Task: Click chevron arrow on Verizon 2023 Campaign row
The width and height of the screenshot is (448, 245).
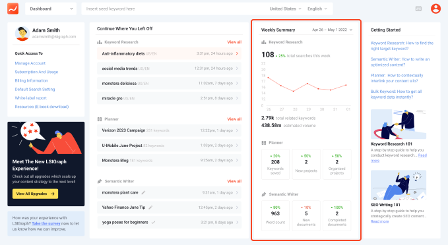Action: [x=237, y=130]
